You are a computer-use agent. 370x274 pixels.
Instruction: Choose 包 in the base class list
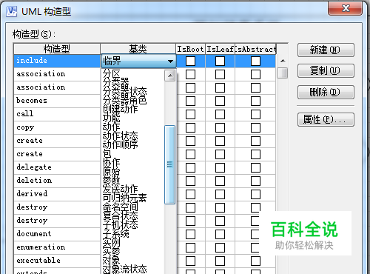click(x=107, y=153)
